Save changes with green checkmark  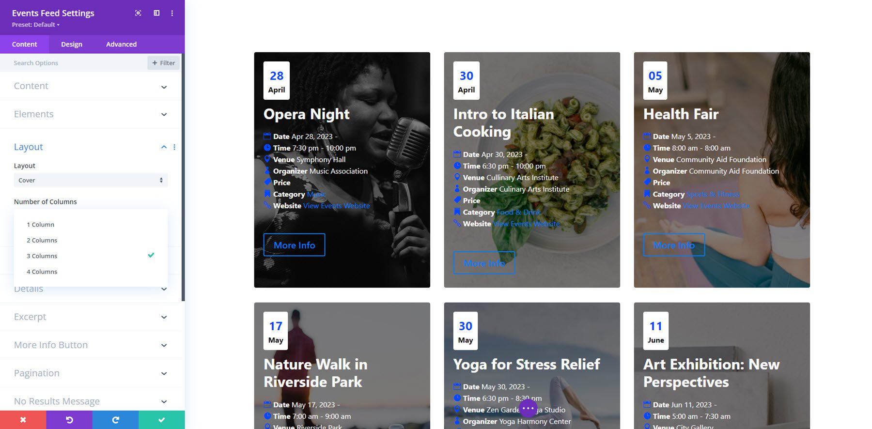pyautogui.click(x=162, y=420)
